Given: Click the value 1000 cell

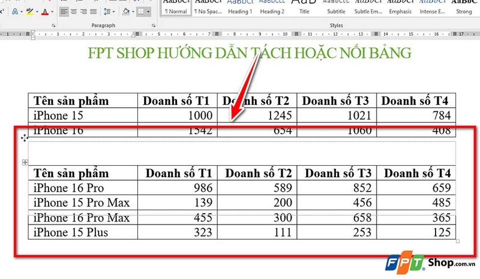Looking at the screenshot, I should pos(178,116).
